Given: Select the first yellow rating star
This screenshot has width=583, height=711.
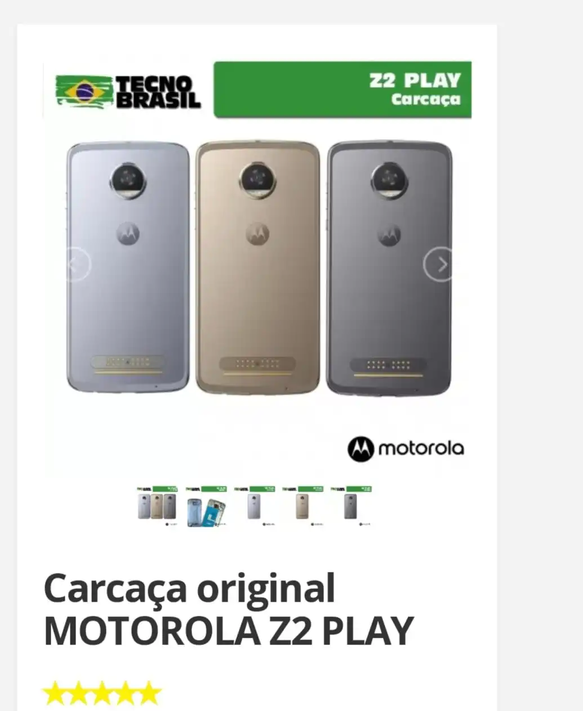Looking at the screenshot, I should coord(55,693).
